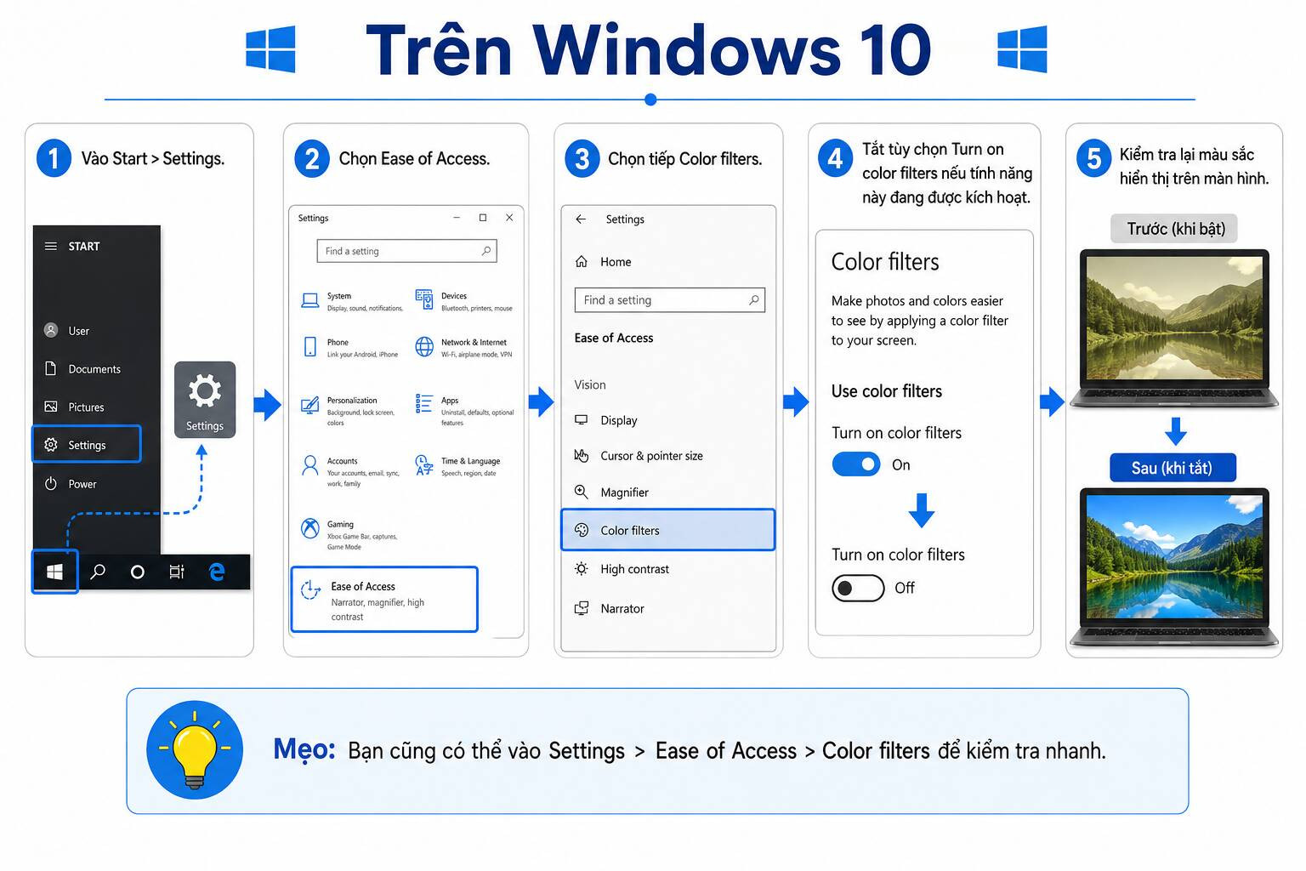The image size is (1306, 871).
Task: Click the laptop image with filtered colors
Action: point(1174,328)
